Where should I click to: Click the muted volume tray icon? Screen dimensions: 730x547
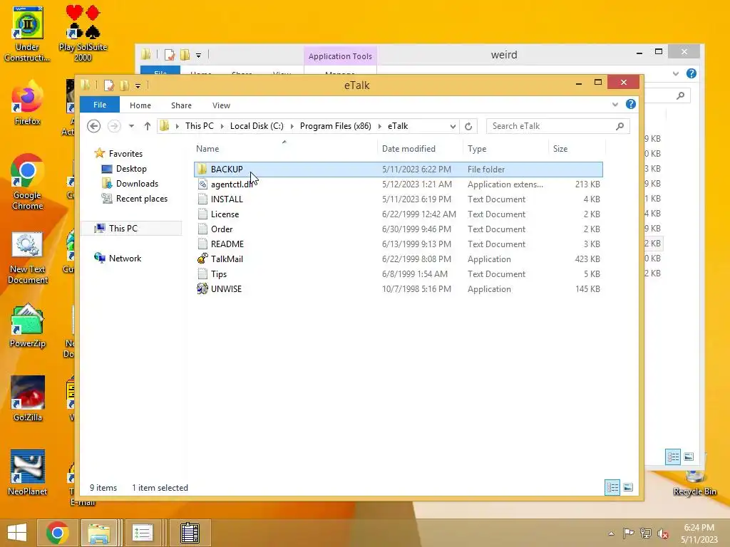pos(663,533)
